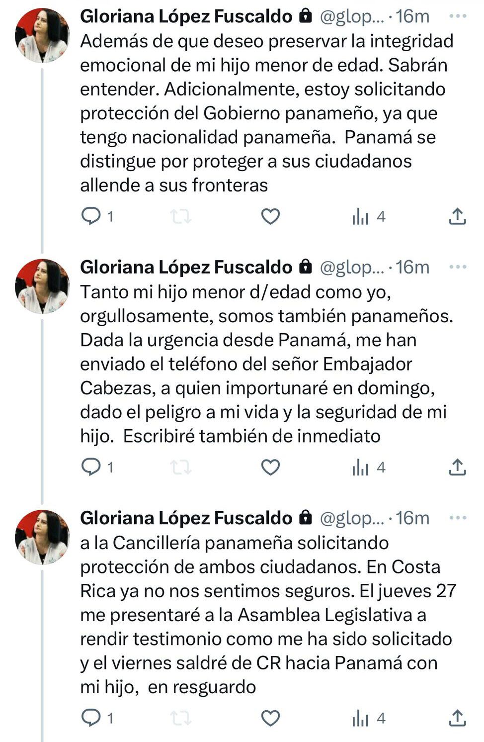Open more options on the second tweet
Viewport: 484px width, 742px height.
pyautogui.click(x=457, y=267)
